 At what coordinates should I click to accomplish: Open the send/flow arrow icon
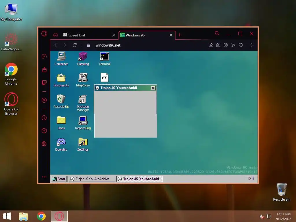(x=233, y=45)
